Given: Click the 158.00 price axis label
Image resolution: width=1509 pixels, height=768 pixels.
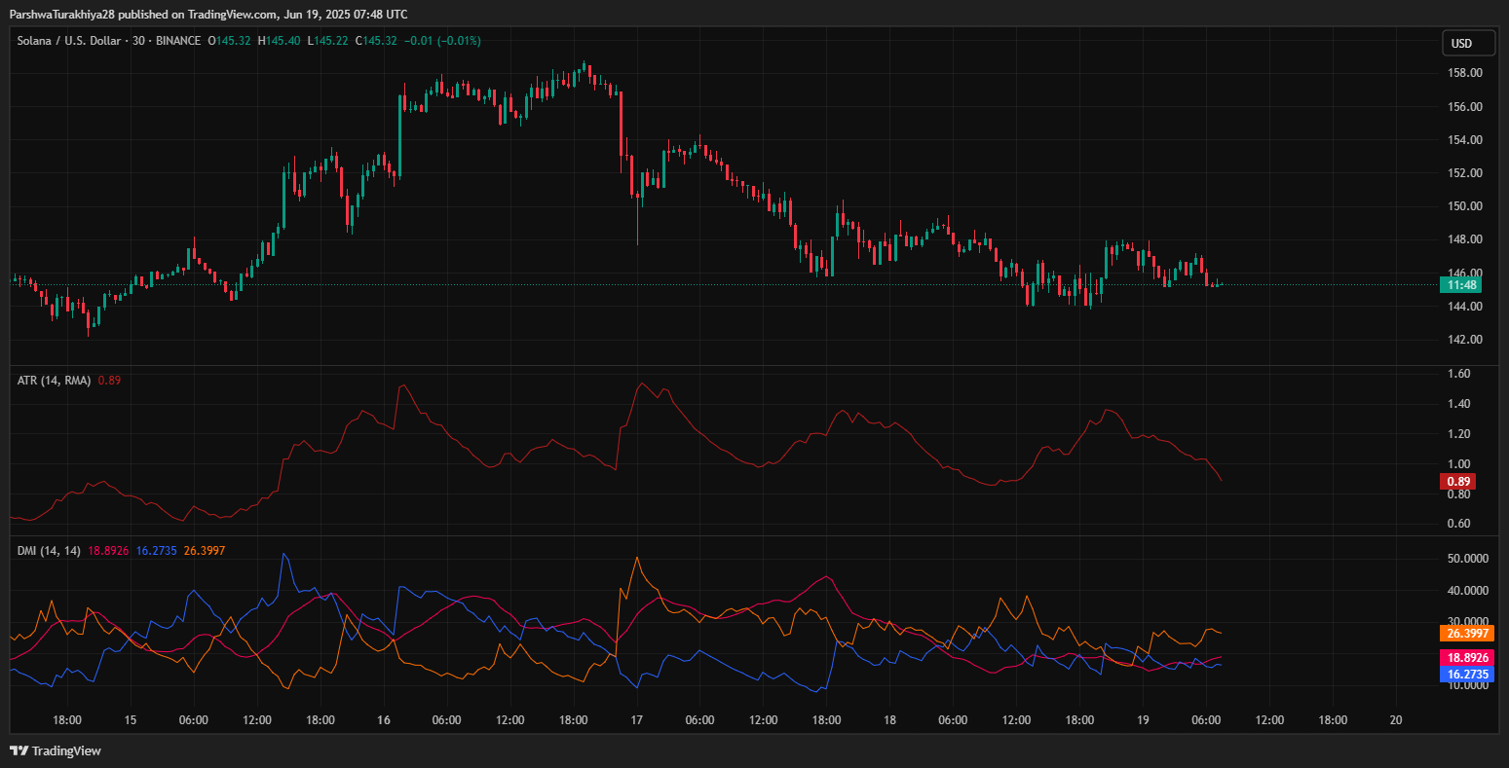Looking at the screenshot, I should (1466, 73).
